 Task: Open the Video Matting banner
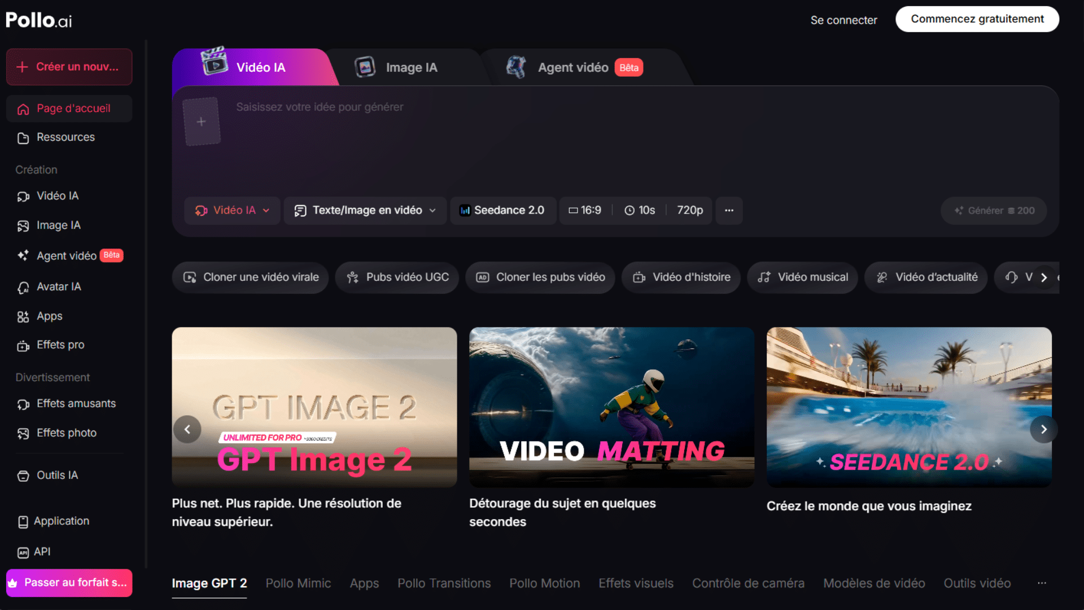[x=611, y=407]
